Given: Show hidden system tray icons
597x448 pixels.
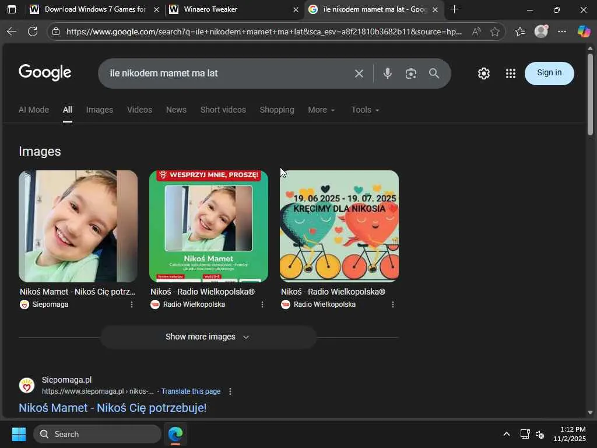Looking at the screenshot, I should click(507, 434).
